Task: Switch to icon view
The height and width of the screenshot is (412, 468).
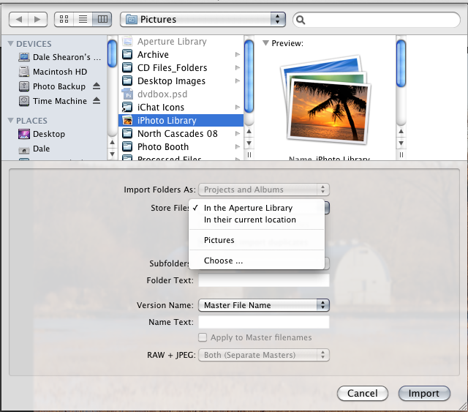Action: [x=64, y=20]
